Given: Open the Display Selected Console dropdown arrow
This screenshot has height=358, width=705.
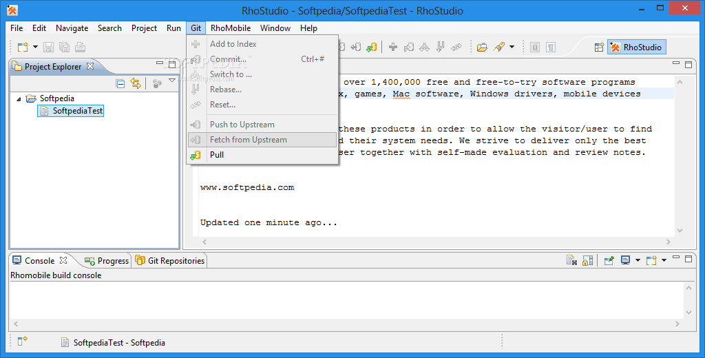Looking at the screenshot, I should point(638,260).
